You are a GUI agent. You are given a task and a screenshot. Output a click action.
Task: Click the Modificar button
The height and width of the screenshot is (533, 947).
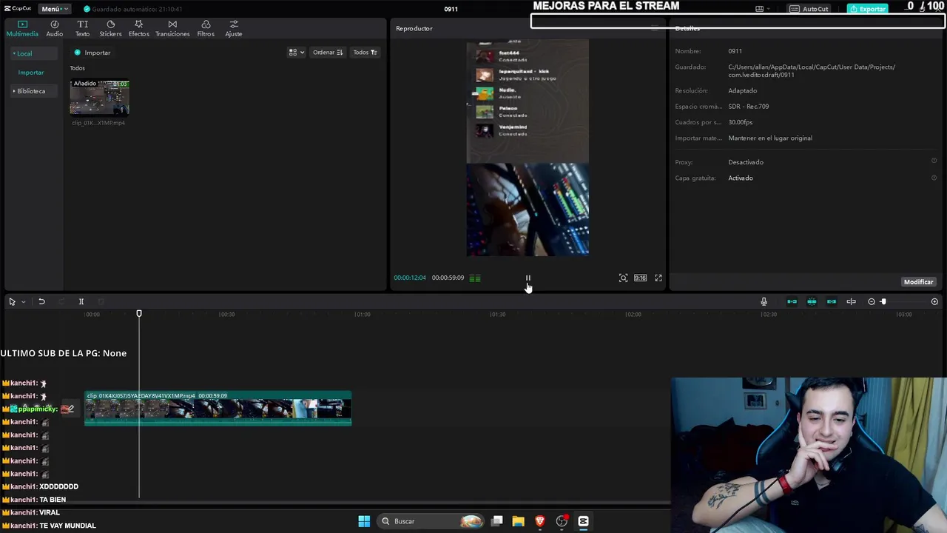click(918, 282)
